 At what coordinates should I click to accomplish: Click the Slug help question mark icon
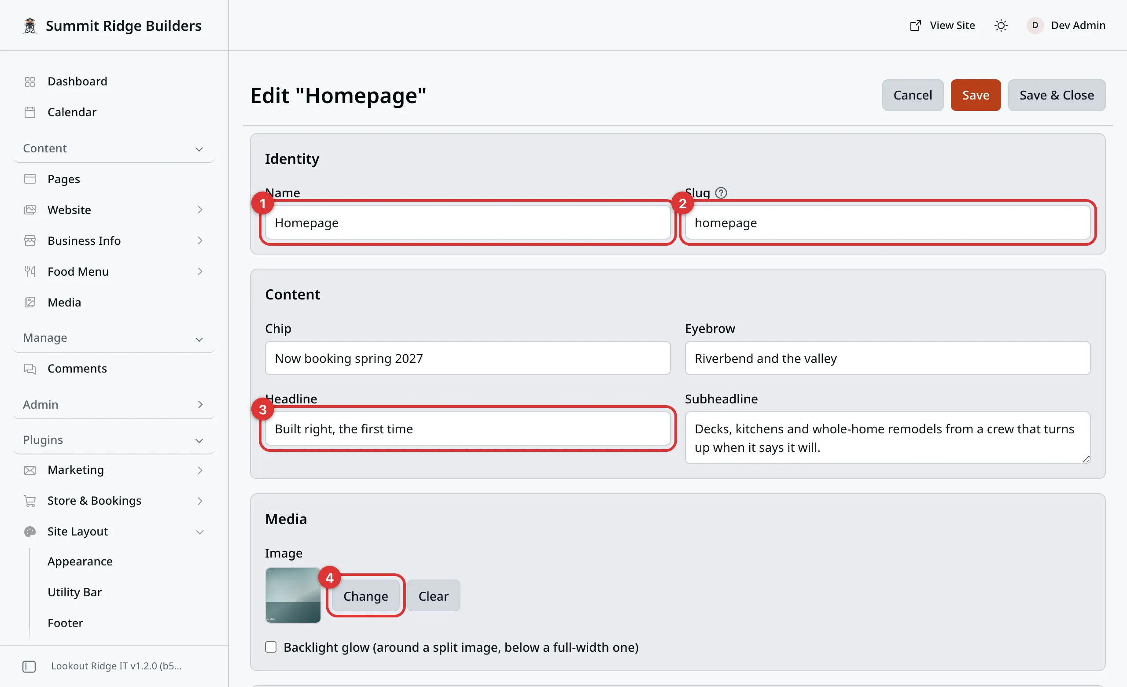[721, 192]
